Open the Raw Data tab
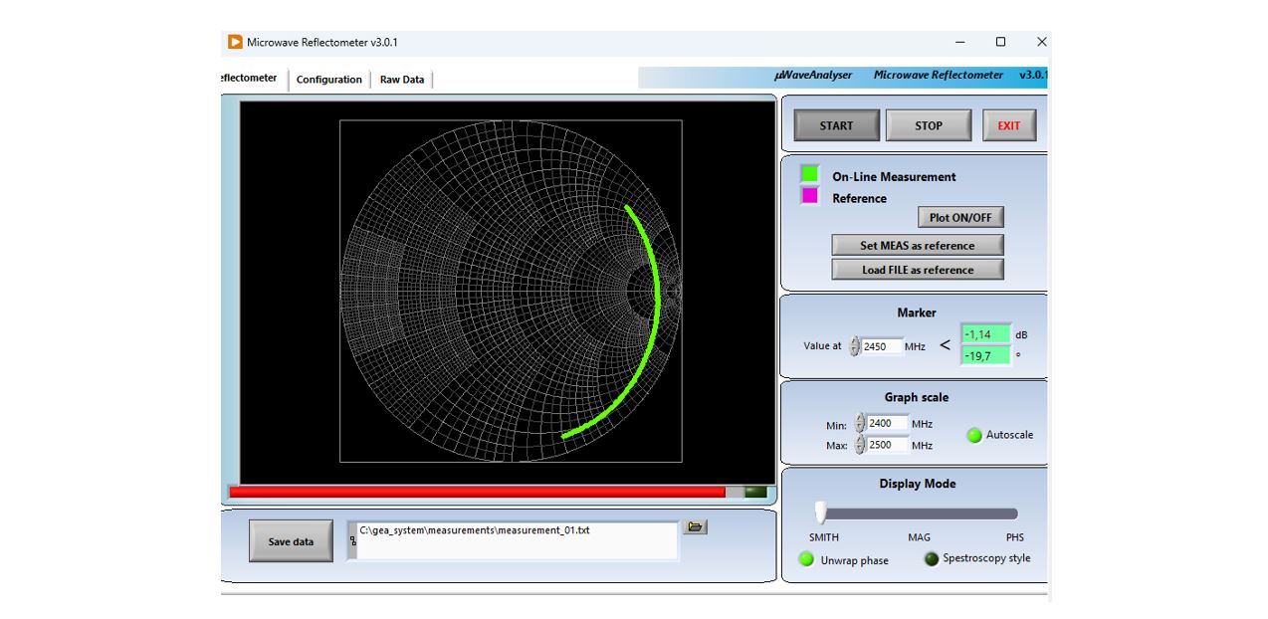Screen dimensions: 1268x619 402,80
